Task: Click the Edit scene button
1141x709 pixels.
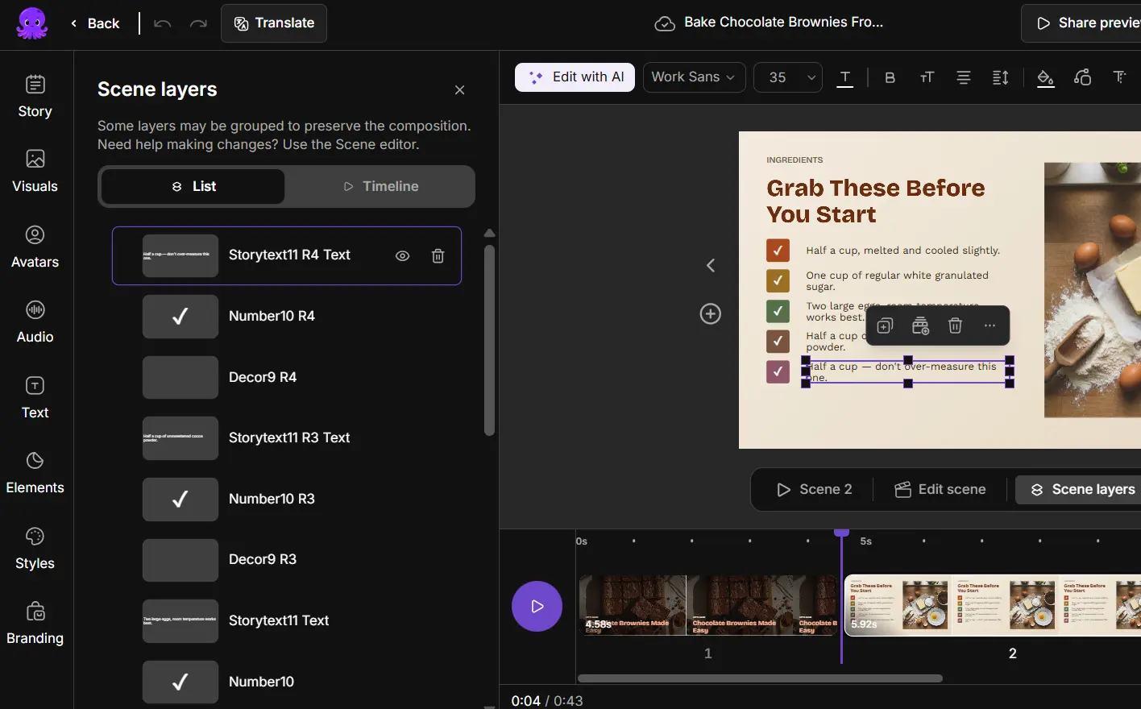Action: click(x=940, y=489)
